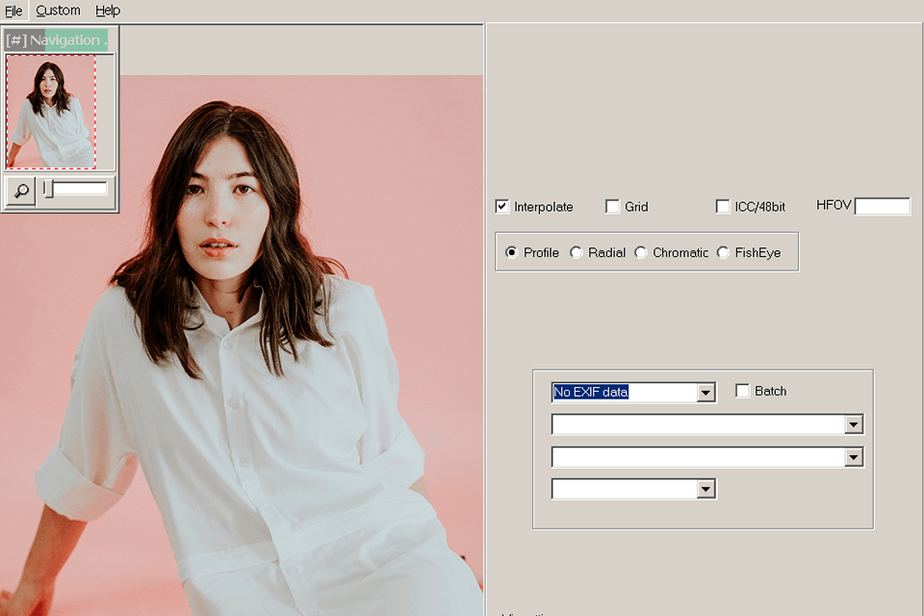Open the No EXIF data dropdown
This screenshot has width=924, height=616.
coord(706,393)
